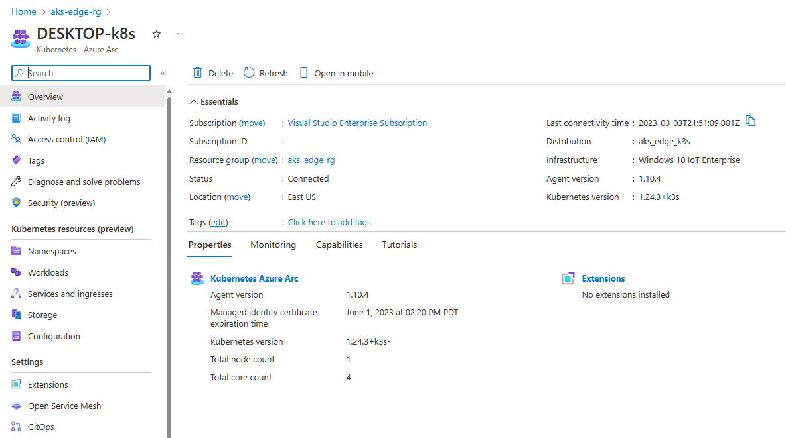Image resolution: width=786 pixels, height=438 pixels.
Task: Click the Access control (IAM) icon
Action: [x=15, y=139]
